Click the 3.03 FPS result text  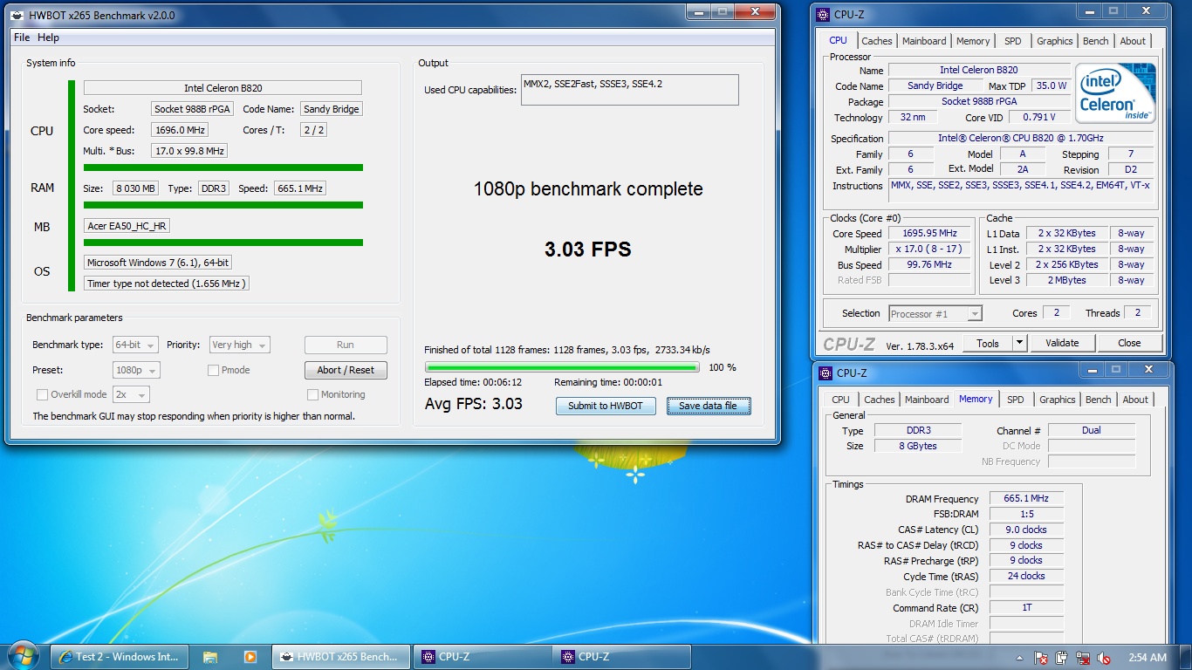coord(588,250)
